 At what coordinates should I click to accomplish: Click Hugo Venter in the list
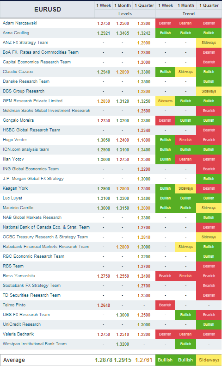point(15,140)
